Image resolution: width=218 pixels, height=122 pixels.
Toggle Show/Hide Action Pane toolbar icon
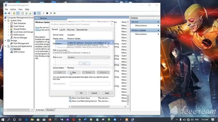point(39,13)
